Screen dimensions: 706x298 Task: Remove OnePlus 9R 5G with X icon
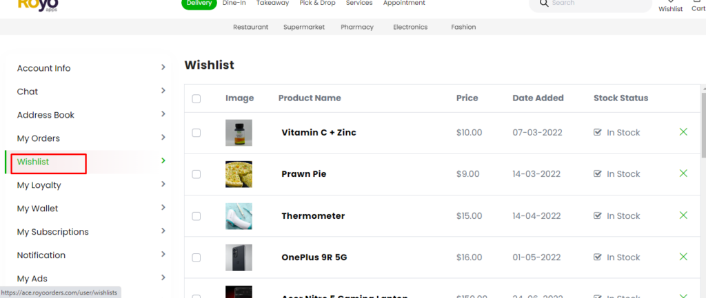pyautogui.click(x=683, y=257)
